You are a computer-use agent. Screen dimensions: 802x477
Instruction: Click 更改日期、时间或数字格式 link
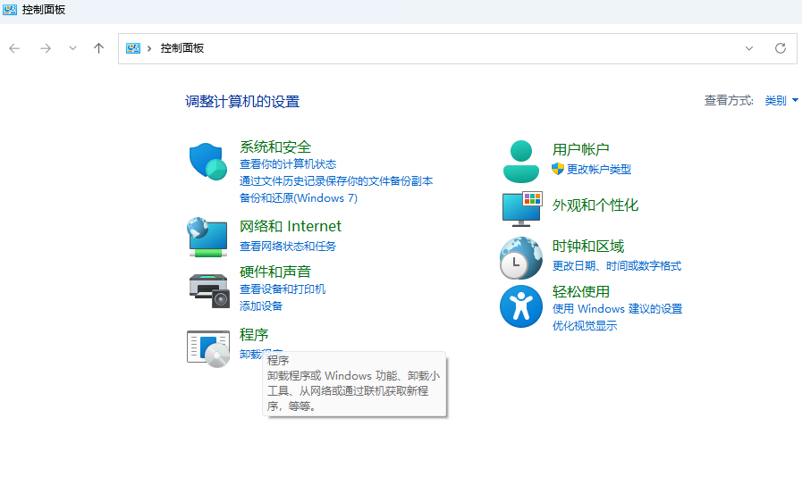point(616,266)
